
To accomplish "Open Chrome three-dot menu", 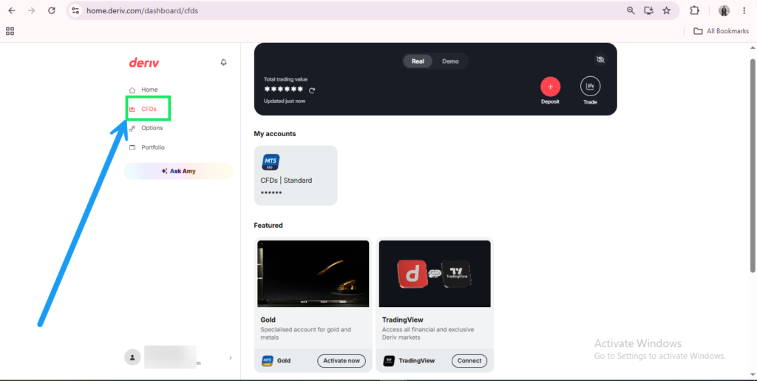I will (x=744, y=10).
